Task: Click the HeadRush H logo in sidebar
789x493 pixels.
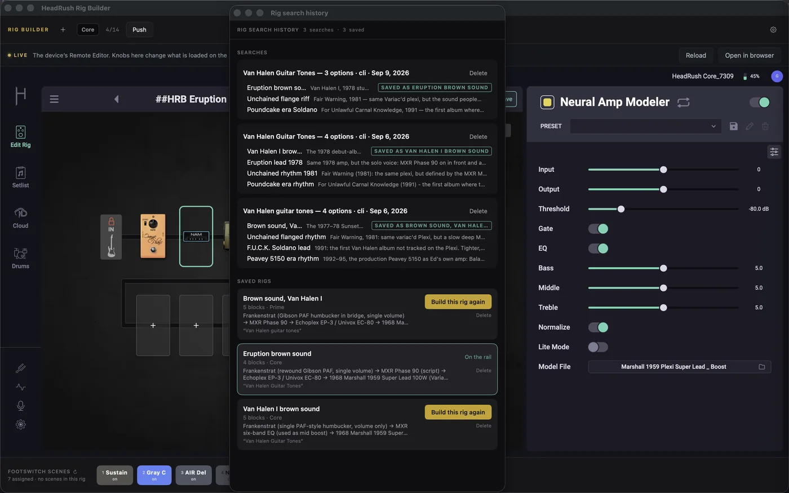Action: [x=20, y=96]
